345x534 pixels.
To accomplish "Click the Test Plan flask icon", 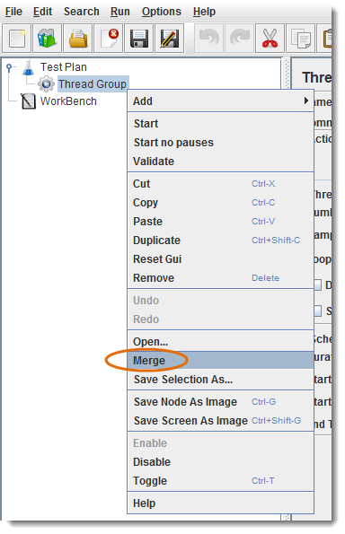I will 29,67.
